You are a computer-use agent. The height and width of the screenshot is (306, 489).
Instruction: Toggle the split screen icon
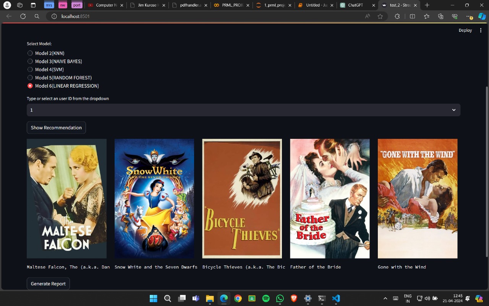412,16
